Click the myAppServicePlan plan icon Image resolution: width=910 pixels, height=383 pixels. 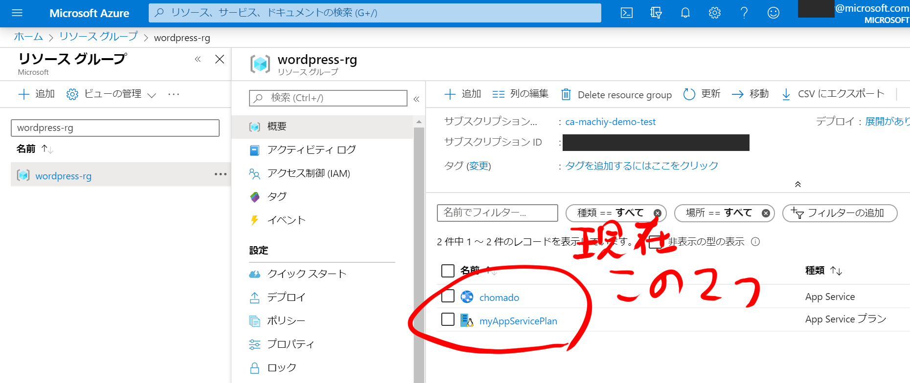click(x=467, y=320)
